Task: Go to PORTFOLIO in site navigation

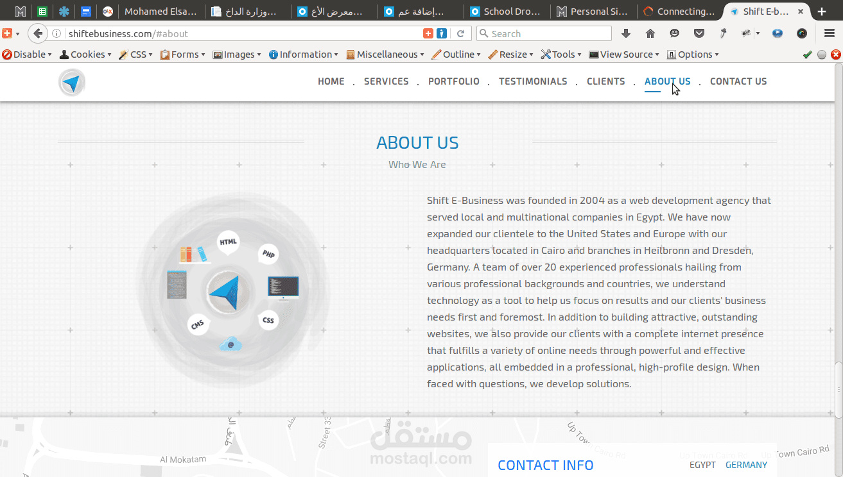Action: click(454, 81)
